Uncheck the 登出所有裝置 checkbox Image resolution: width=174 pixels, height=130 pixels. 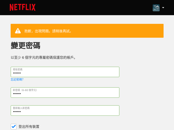click(14, 127)
